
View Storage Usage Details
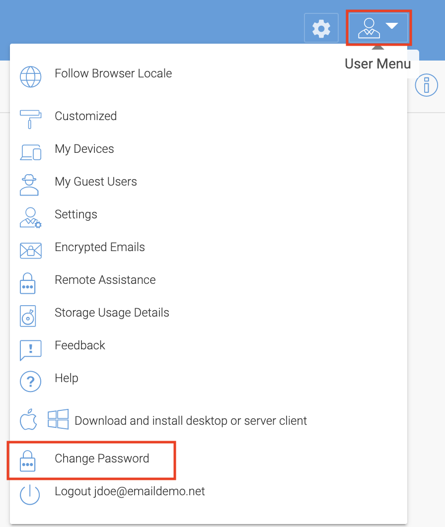(112, 313)
